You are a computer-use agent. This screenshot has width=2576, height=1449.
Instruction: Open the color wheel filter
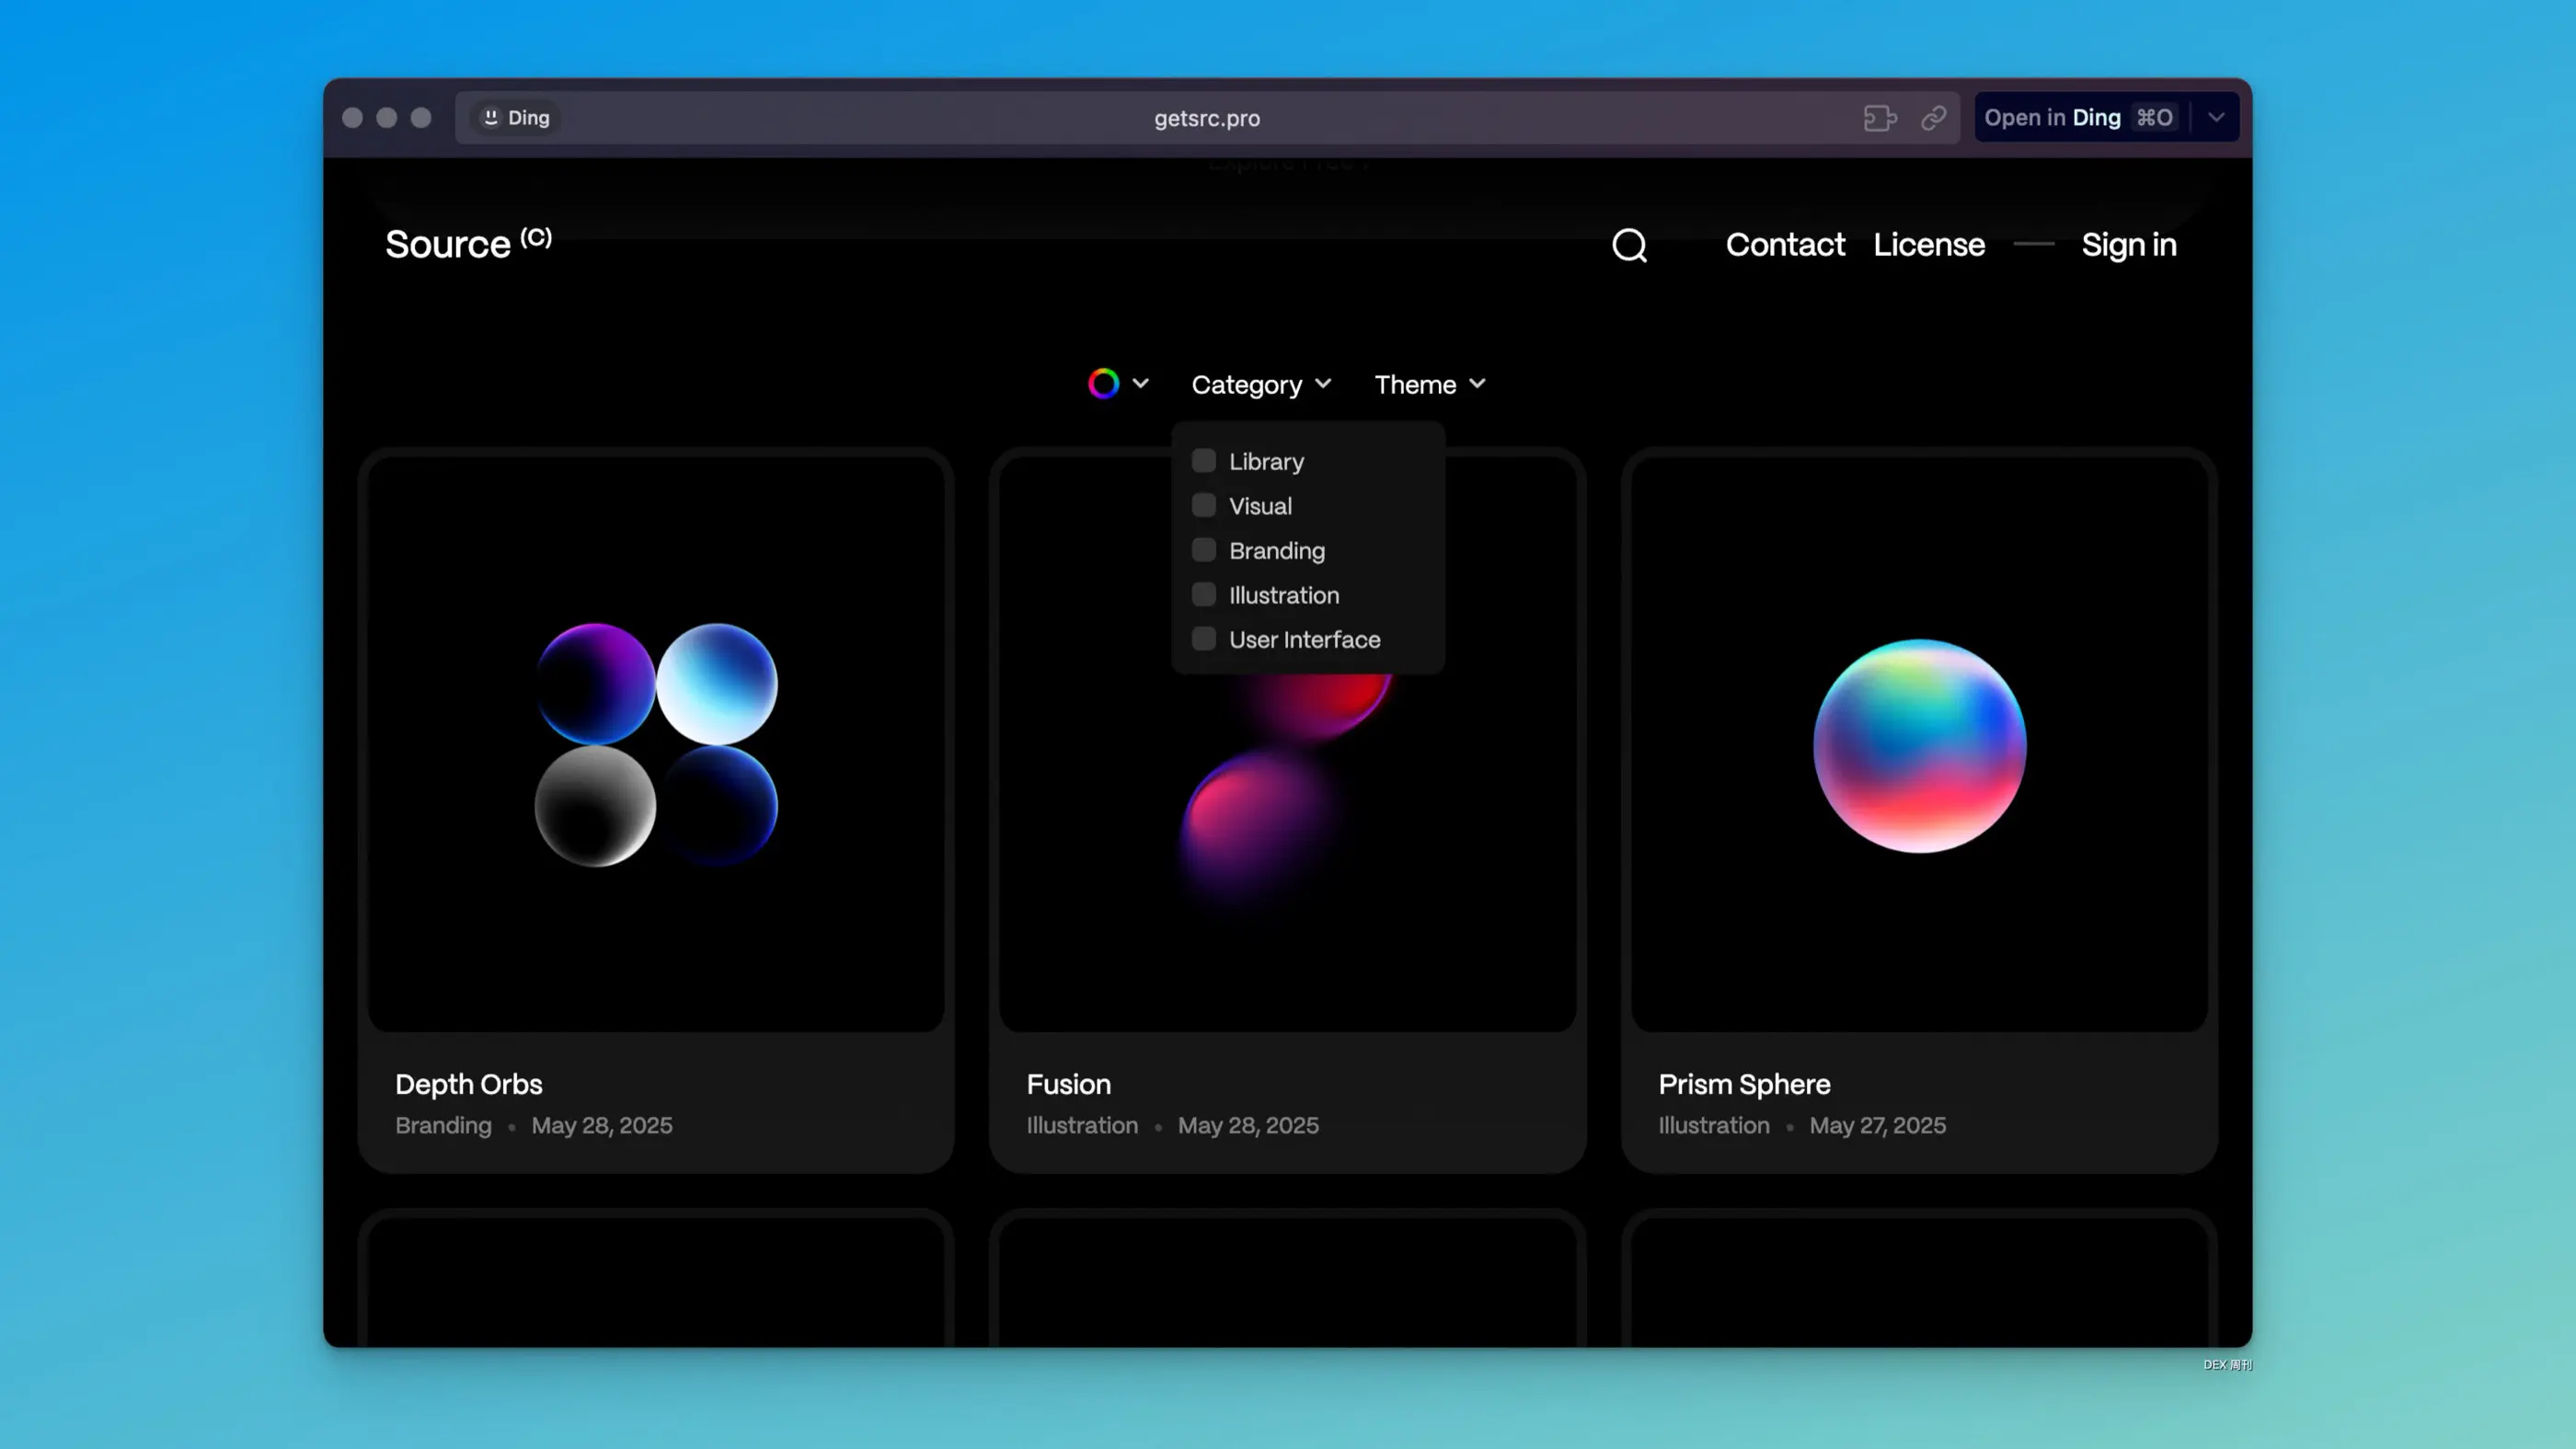coord(1103,384)
